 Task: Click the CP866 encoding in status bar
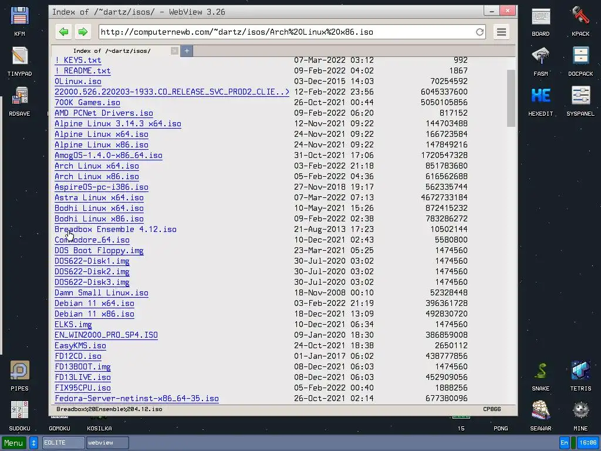point(492,409)
